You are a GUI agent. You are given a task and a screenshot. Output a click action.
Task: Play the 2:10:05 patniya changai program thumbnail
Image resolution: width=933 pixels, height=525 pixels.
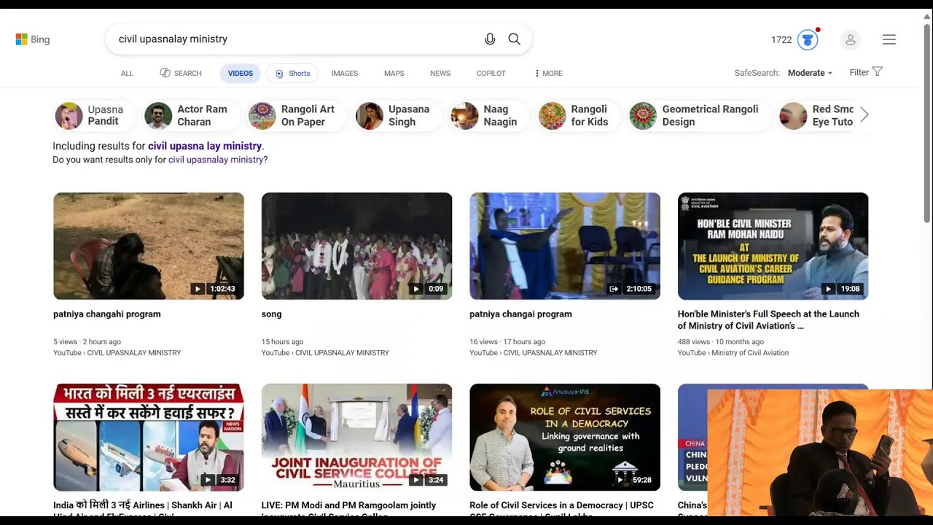coord(565,246)
